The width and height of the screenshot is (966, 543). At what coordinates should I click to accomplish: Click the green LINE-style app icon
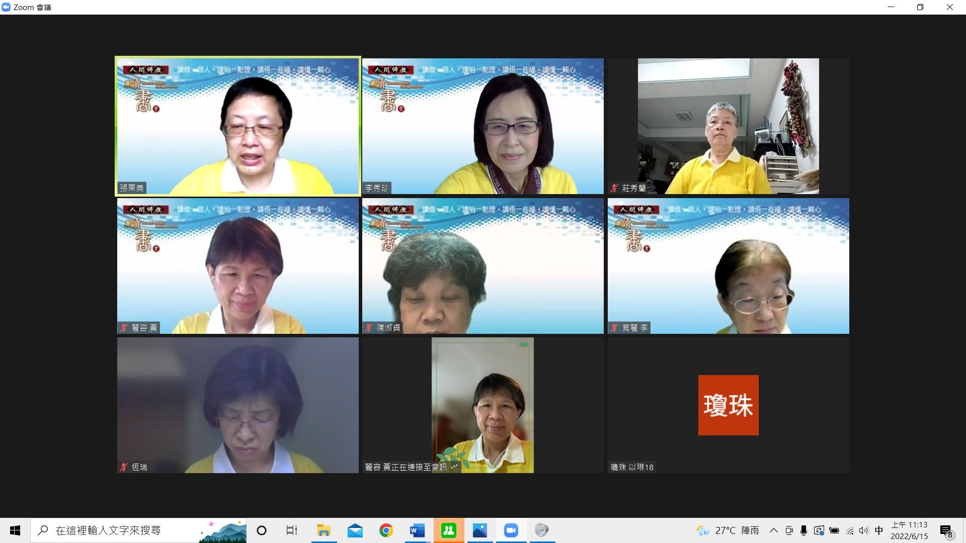tap(448, 530)
